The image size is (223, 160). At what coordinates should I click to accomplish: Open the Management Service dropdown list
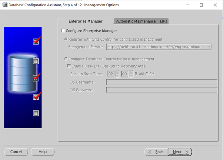click(209, 47)
